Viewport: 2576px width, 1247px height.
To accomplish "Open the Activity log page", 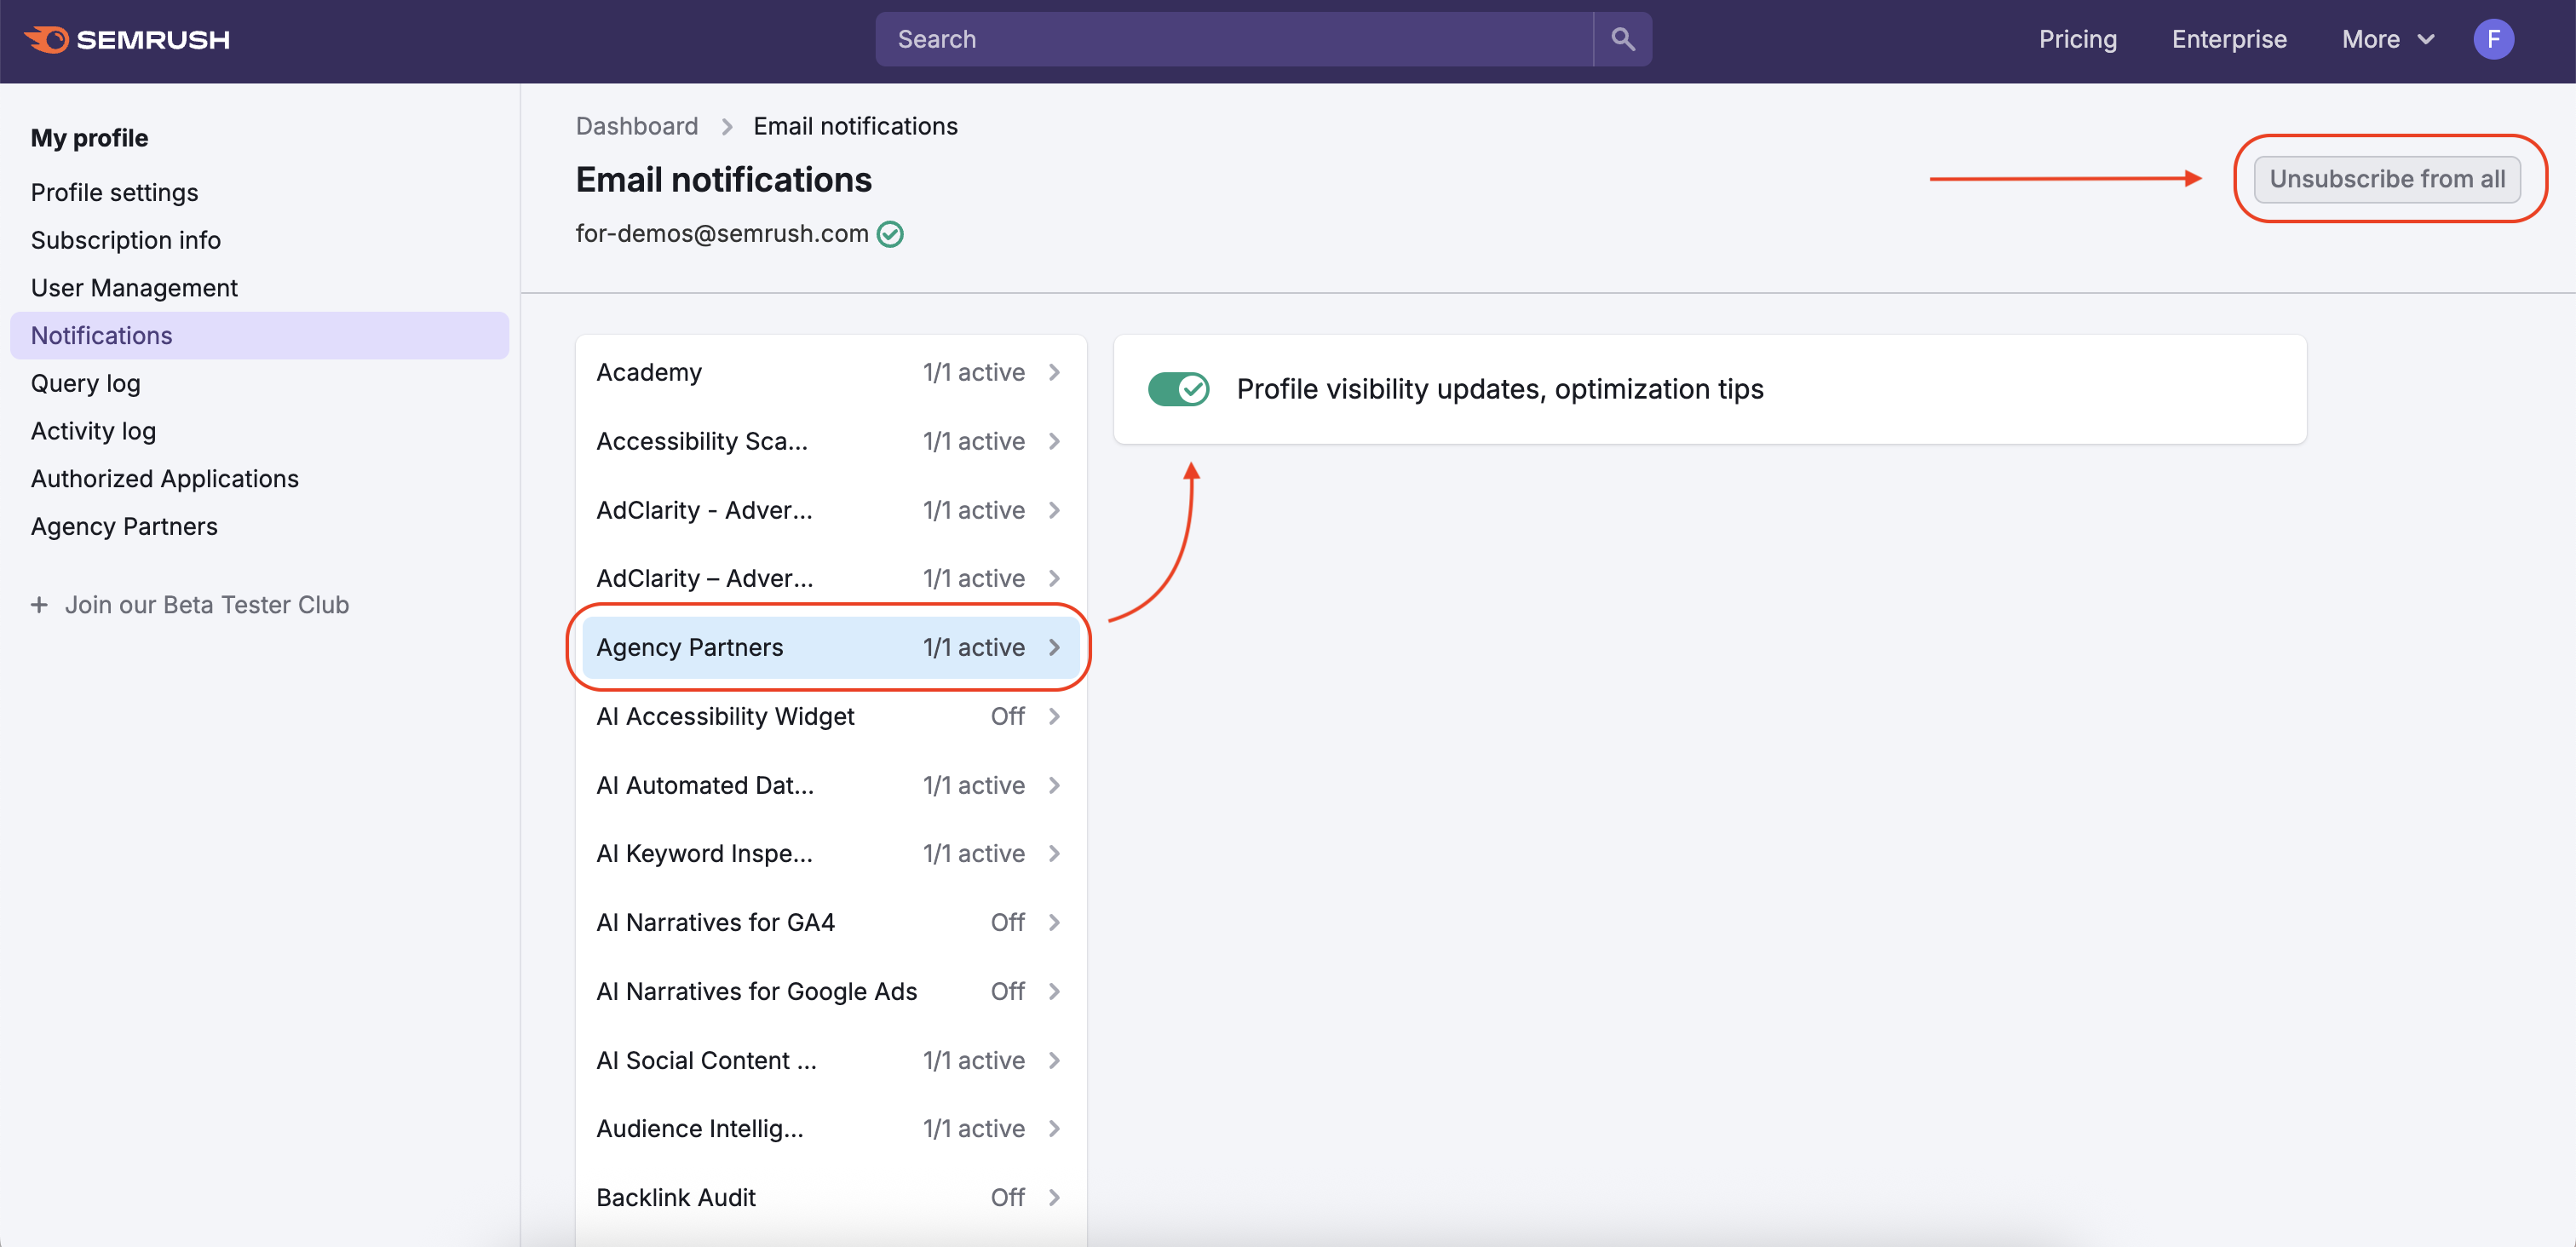I will coord(93,430).
